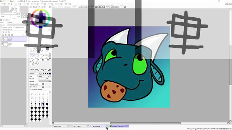Click the delete layer trash icon
The height and width of the screenshot is (130, 232).
pos(12,35)
